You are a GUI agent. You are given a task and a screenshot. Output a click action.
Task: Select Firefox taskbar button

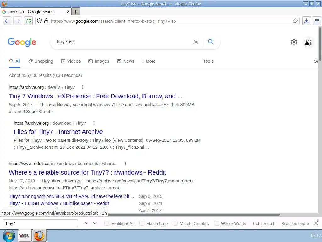39,236
